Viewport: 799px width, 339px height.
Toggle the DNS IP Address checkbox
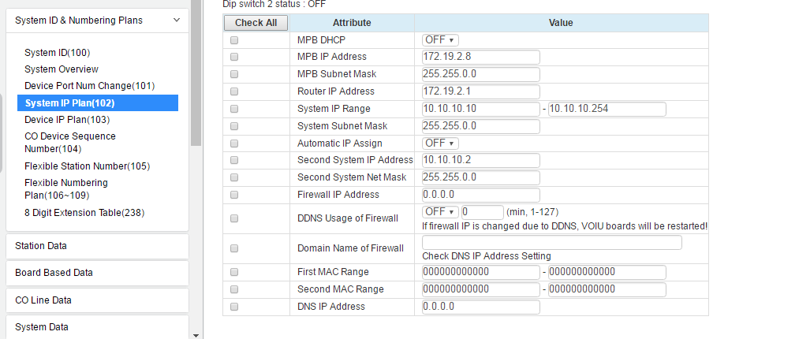click(234, 307)
